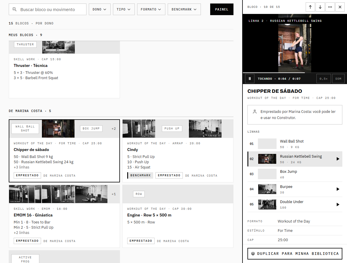The height and width of the screenshot is (263, 347).
Task: Click the person icon in borrowed notice
Action: (x=255, y=112)
